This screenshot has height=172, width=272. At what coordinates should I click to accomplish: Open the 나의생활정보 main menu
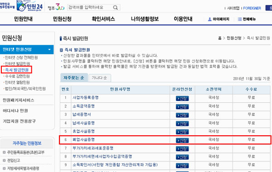145,19
